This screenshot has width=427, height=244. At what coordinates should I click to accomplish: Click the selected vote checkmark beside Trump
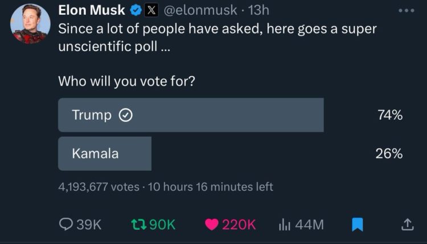(125, 115)
